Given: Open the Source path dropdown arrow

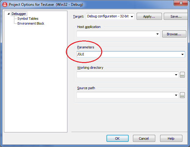Looking at the screenshot, I should click(176, 95).
